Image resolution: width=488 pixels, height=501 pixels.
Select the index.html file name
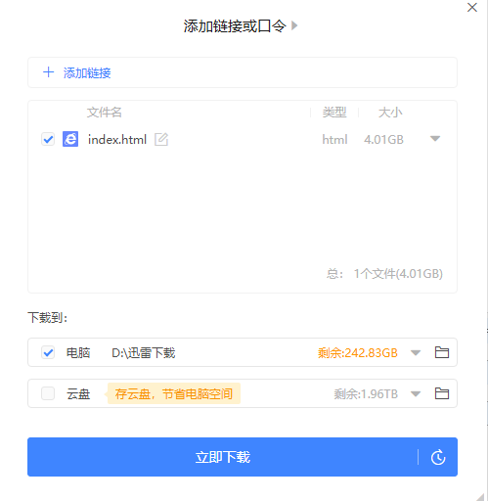pyautogui.click(x=117, y=140)
